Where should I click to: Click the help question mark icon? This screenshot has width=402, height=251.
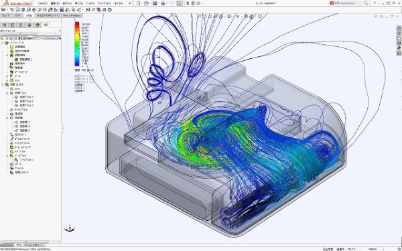[x=375, y=3]
